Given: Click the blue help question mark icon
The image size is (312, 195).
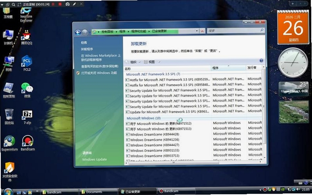Looking at the screenshot, I should click(x=261, y=61).
